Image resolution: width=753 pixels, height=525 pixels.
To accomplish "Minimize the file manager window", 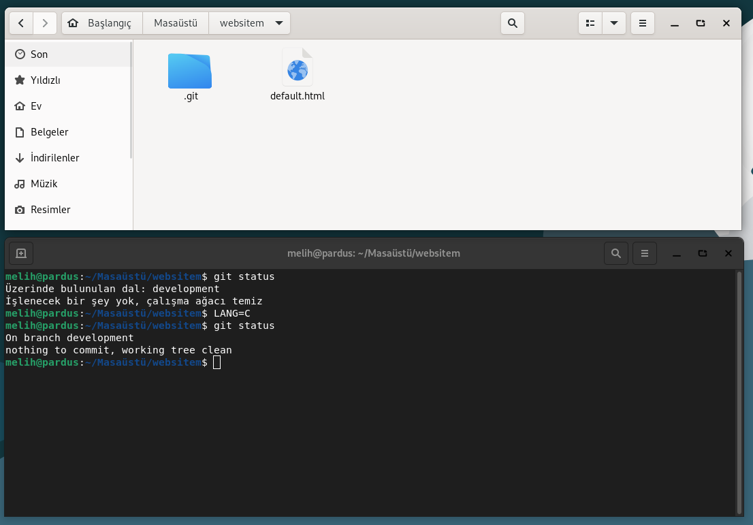I will 675,23.
